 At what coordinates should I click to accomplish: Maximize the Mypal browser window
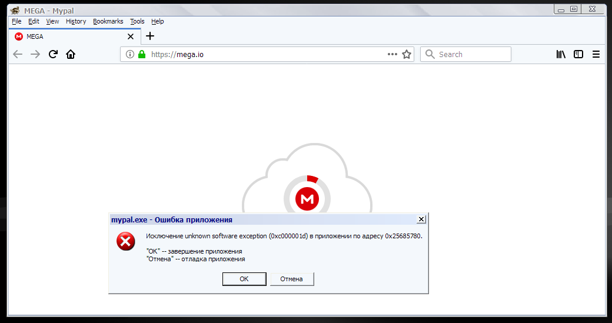[x=574, y=9]
